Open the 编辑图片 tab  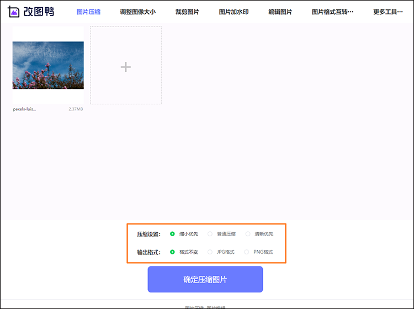click(280, 12)
